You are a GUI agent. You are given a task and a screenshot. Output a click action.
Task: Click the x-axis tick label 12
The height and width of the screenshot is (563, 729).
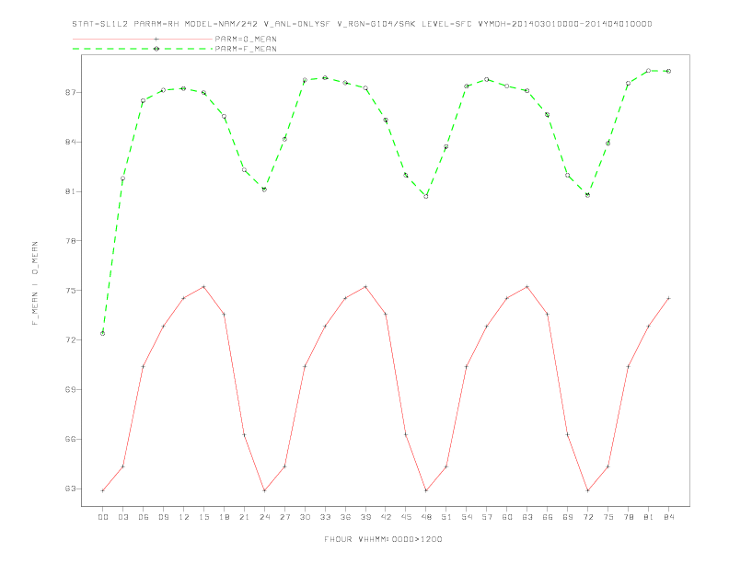[184, 517]
